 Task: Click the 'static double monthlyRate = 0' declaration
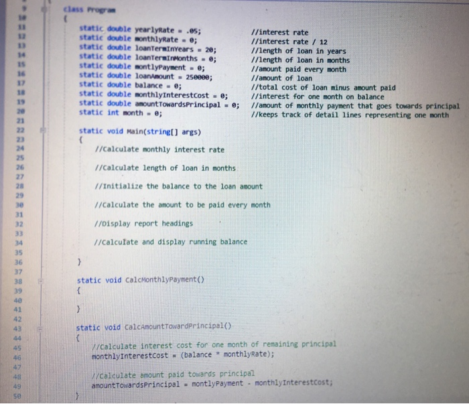point(138,39)
